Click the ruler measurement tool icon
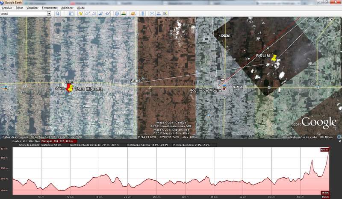The height and width of the screenshot is (199, 342). tap(142, 14)
